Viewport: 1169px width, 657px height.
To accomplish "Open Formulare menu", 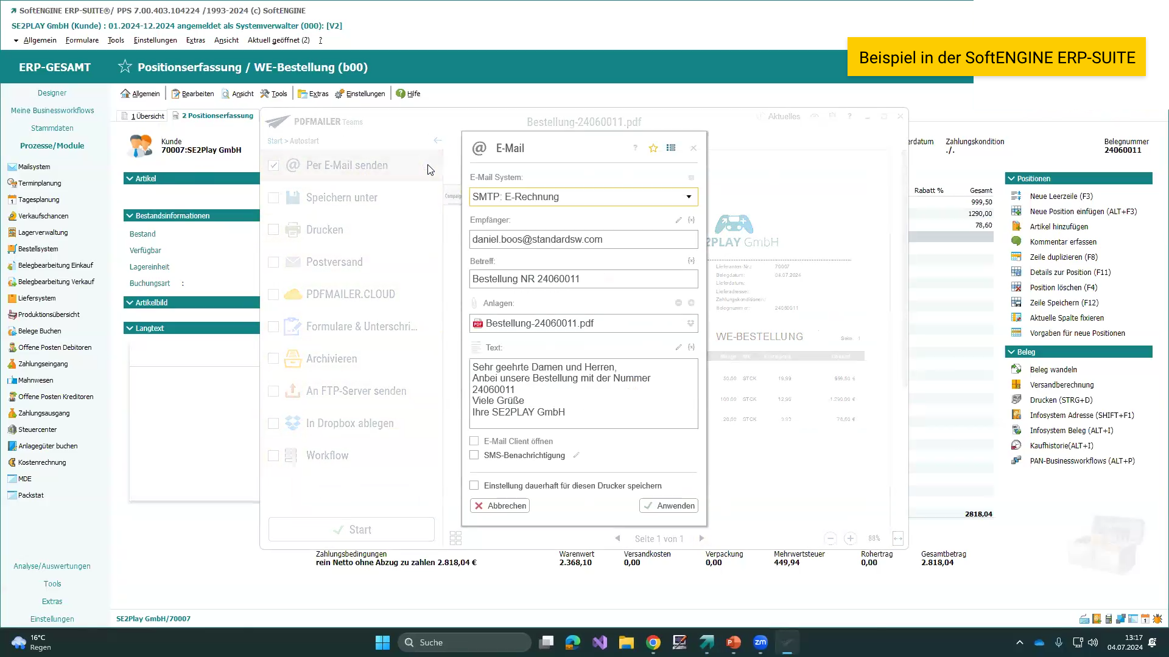I will [82, 40].
